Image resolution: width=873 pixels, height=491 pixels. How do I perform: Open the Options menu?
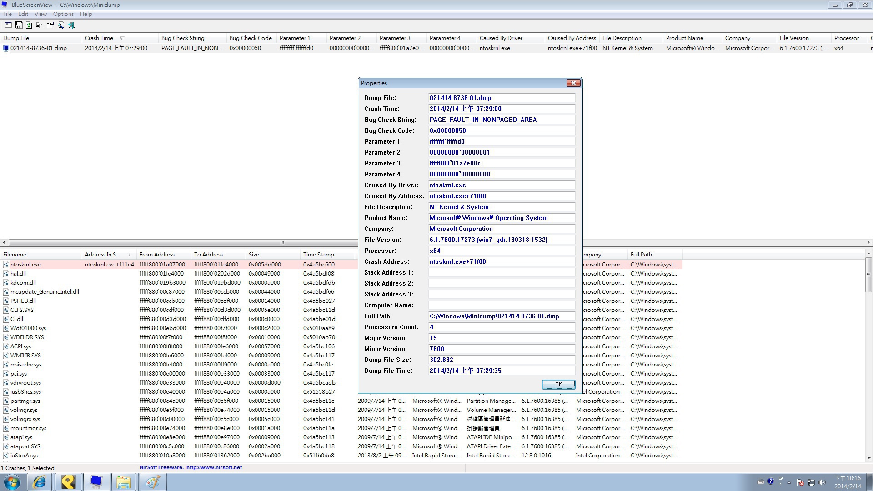click(63, 14)
